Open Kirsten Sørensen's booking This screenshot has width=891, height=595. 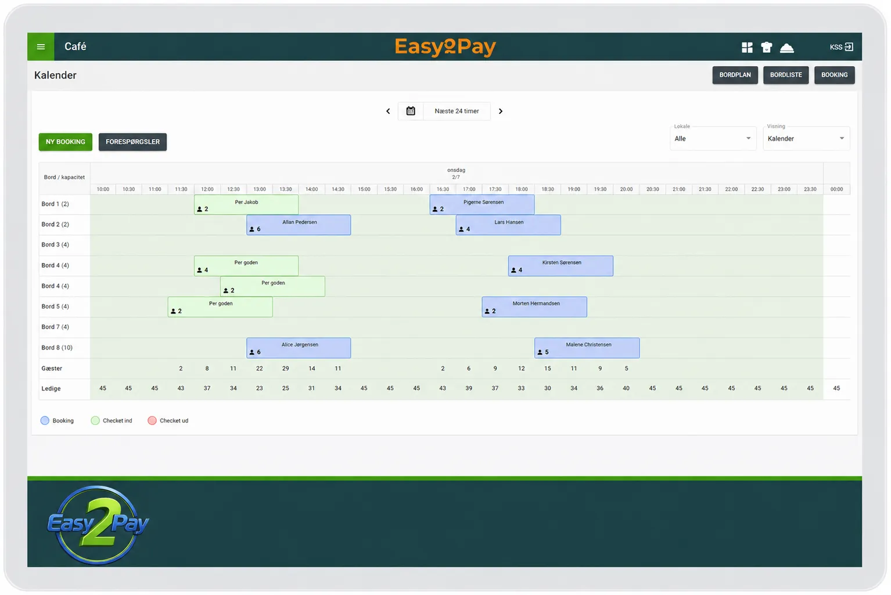click(x=561, y=266)
